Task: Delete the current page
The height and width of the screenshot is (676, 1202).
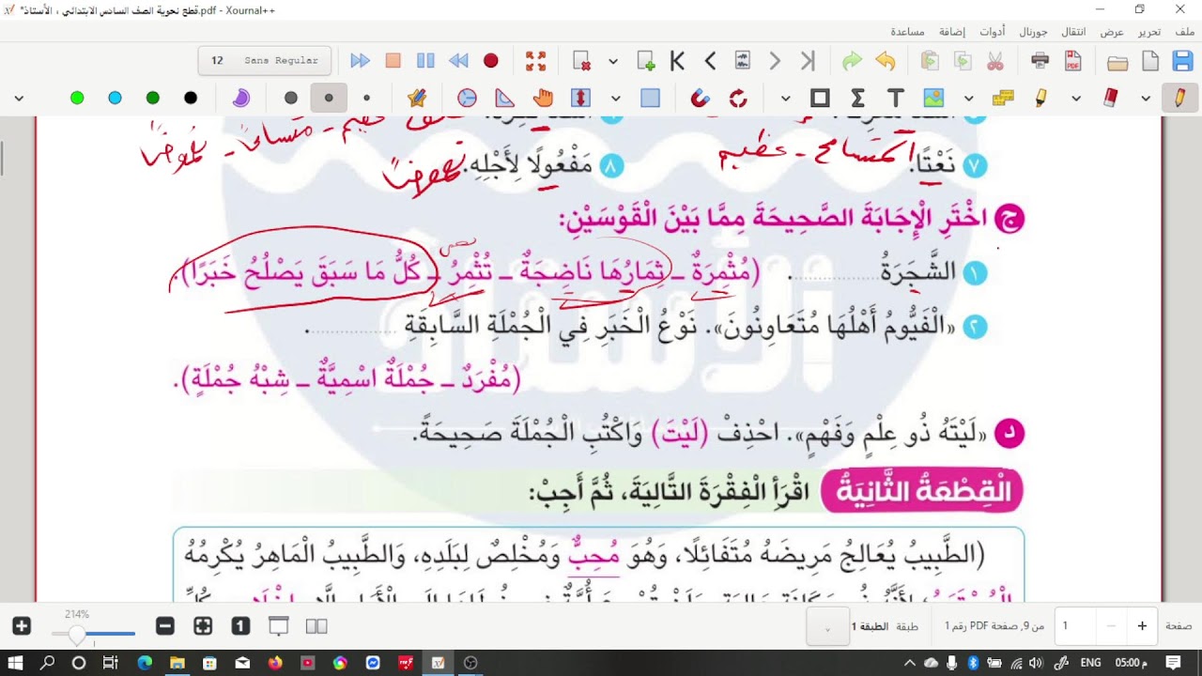Action: (582, 62)
